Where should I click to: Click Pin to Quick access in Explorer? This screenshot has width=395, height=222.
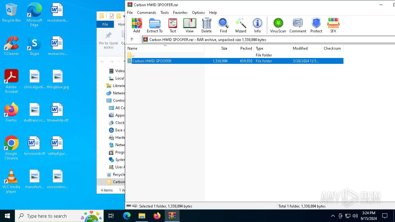[x=109, y=40]
